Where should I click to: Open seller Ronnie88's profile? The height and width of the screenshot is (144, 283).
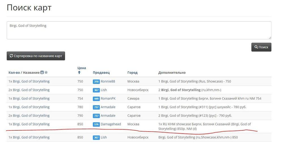(108, 81)
